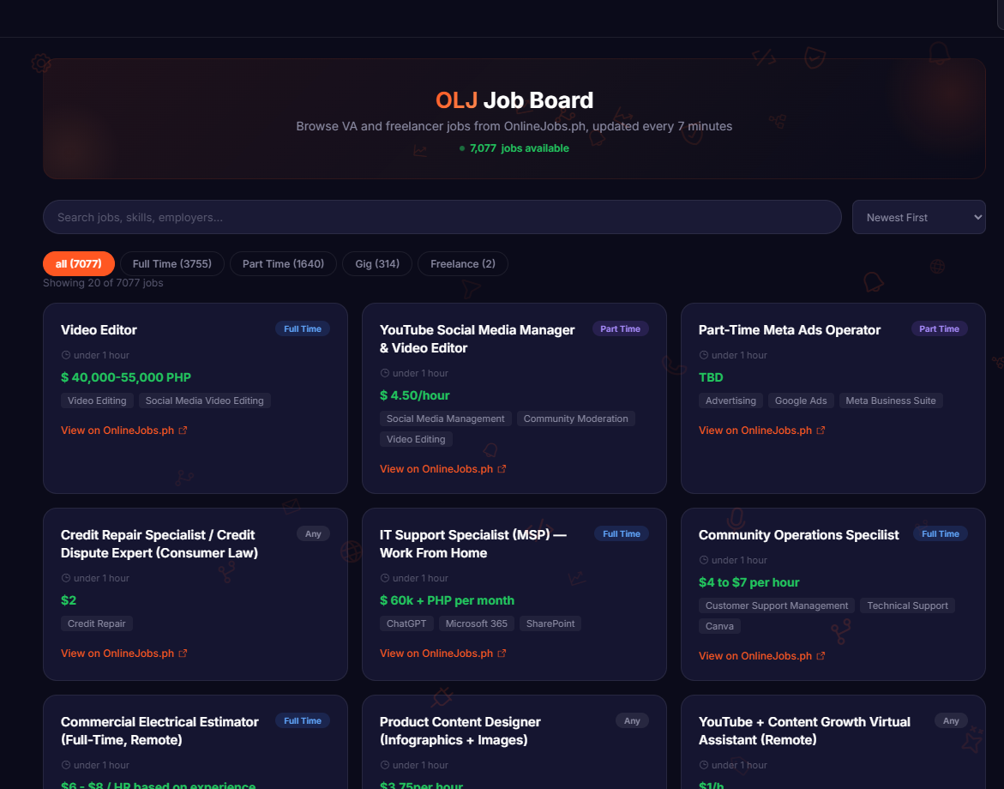Click the clock icon on YouTube Social Media Manager card

(x=384, y=372)
